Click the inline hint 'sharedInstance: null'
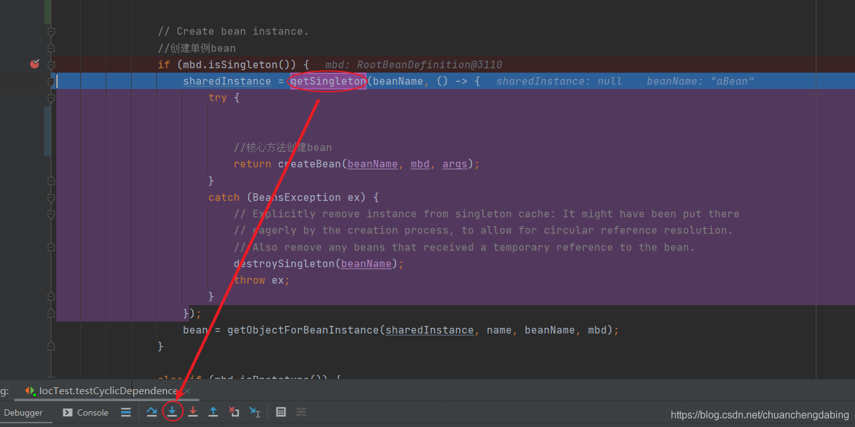Screen dimensions: 855x427 pyautogui.click(x=559, y=81)
